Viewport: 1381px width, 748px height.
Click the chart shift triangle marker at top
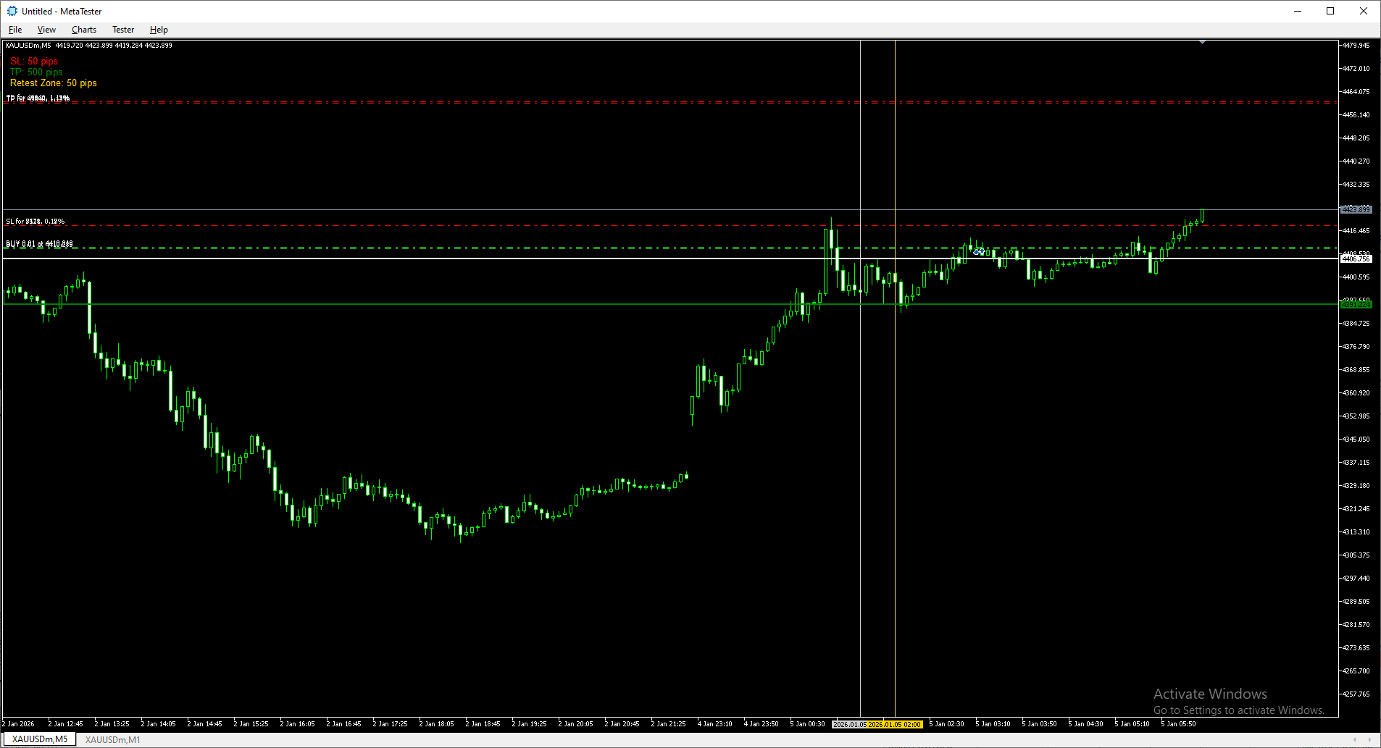pos(1202,43)
